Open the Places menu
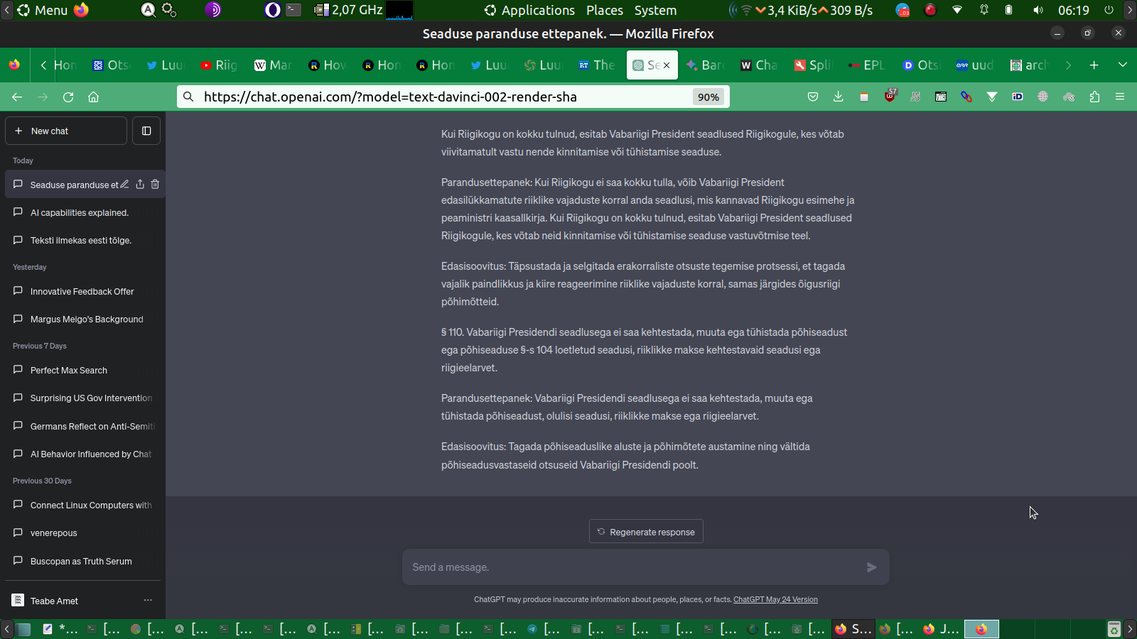Screen dimensions: 1137x639 (x=605, y=10)
